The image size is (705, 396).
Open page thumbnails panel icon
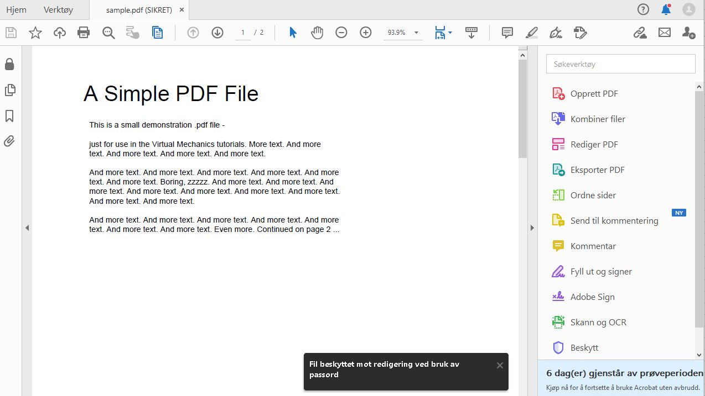[9, 90]
